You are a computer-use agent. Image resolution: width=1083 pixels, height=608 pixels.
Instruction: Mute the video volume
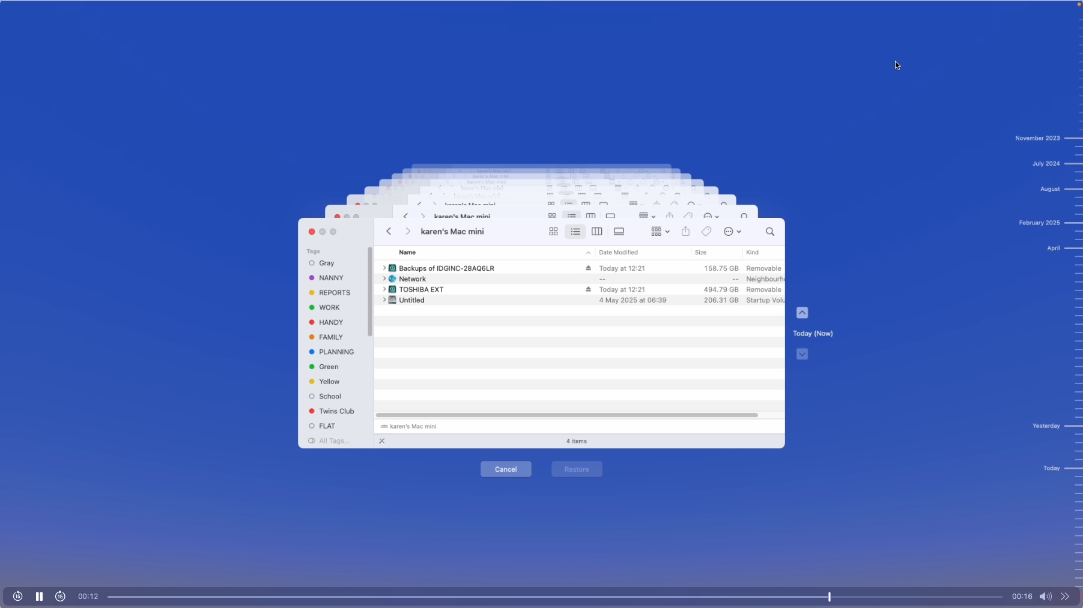click(x=1045, y=597)
